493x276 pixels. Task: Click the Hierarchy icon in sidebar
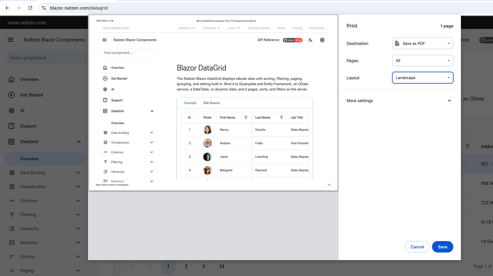coord(12,229)
